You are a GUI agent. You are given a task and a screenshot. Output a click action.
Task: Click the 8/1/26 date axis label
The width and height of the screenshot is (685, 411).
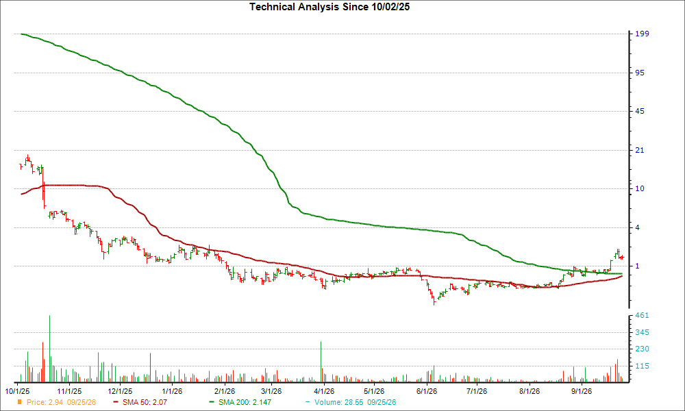(529, 391)
